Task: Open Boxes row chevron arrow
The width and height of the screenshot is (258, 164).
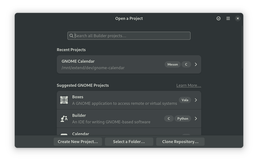Action: coord(196,100)
